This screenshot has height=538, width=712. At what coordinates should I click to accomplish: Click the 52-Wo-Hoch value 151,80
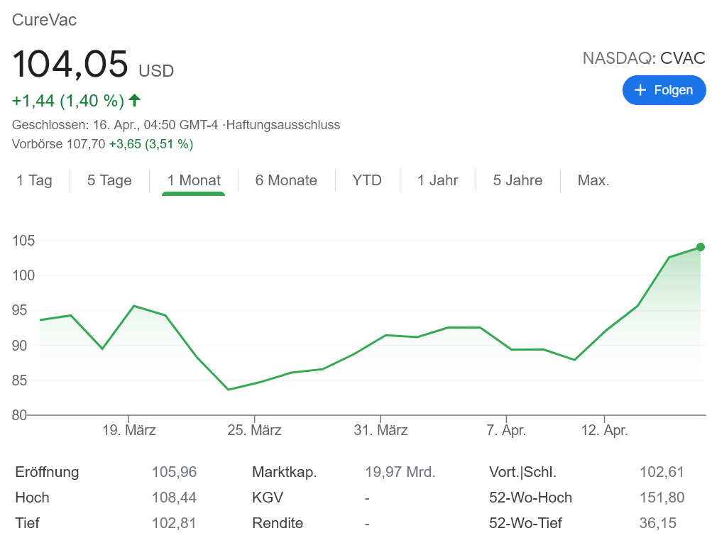661,498
